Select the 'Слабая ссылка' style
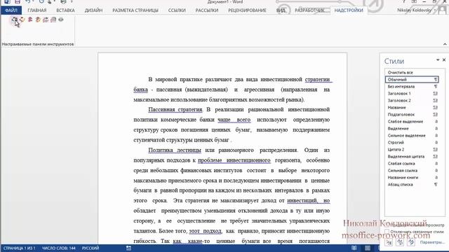Viewport: 449px width, 252px height. [412, 163]
